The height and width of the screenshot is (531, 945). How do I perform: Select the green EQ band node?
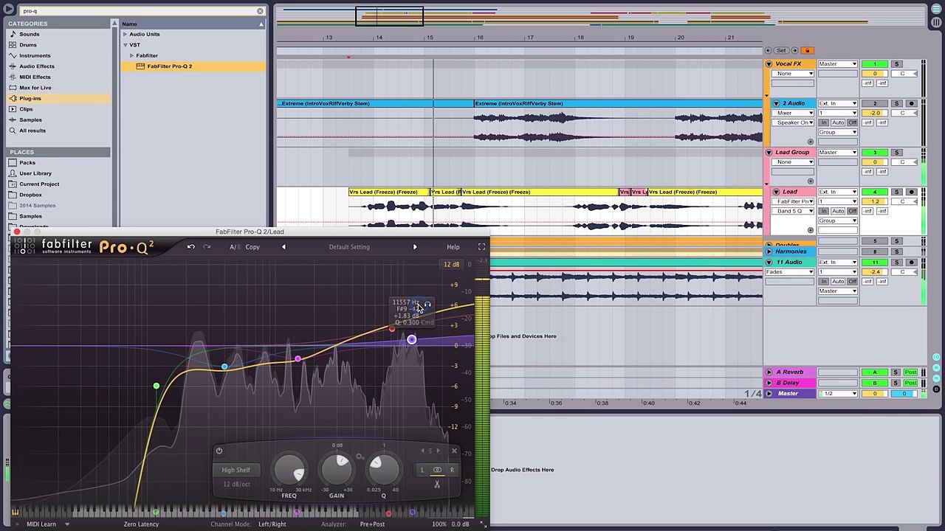[156, 386]
